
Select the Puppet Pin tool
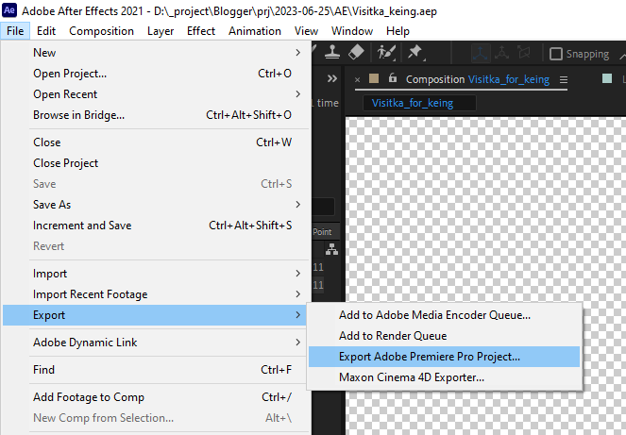[415, 52]
